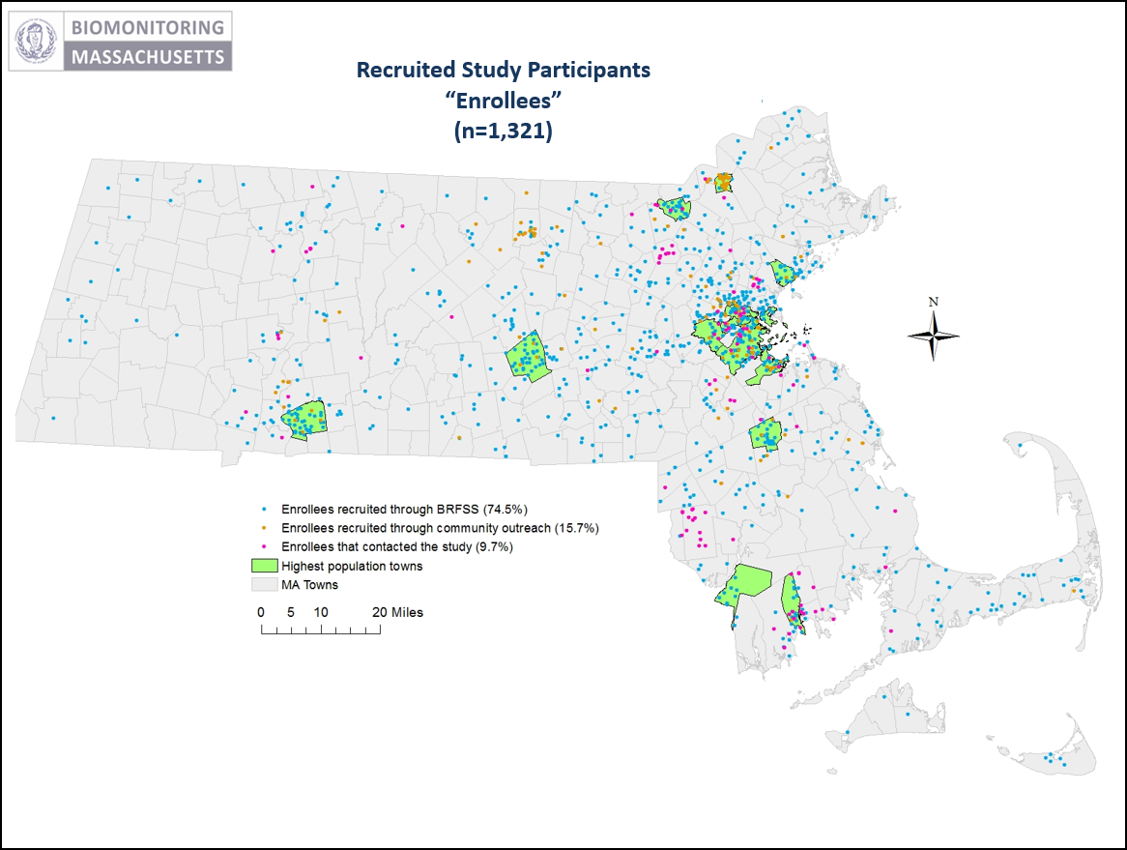Click the '5' scale bar label
This screenshot has width=1127, height=850.
point(290,612)
